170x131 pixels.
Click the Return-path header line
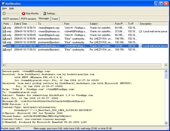click(26, 71)
